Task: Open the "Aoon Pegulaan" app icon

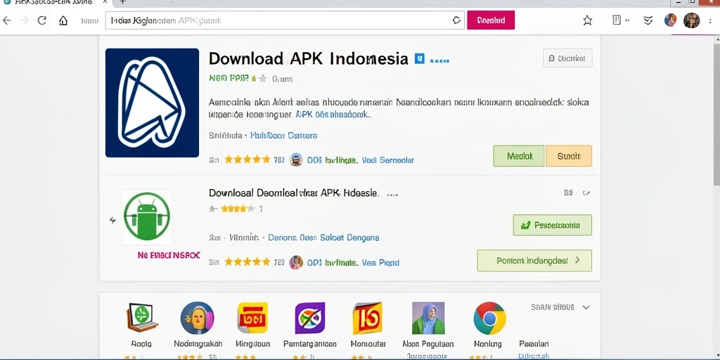Action: (x=428, y=318)
